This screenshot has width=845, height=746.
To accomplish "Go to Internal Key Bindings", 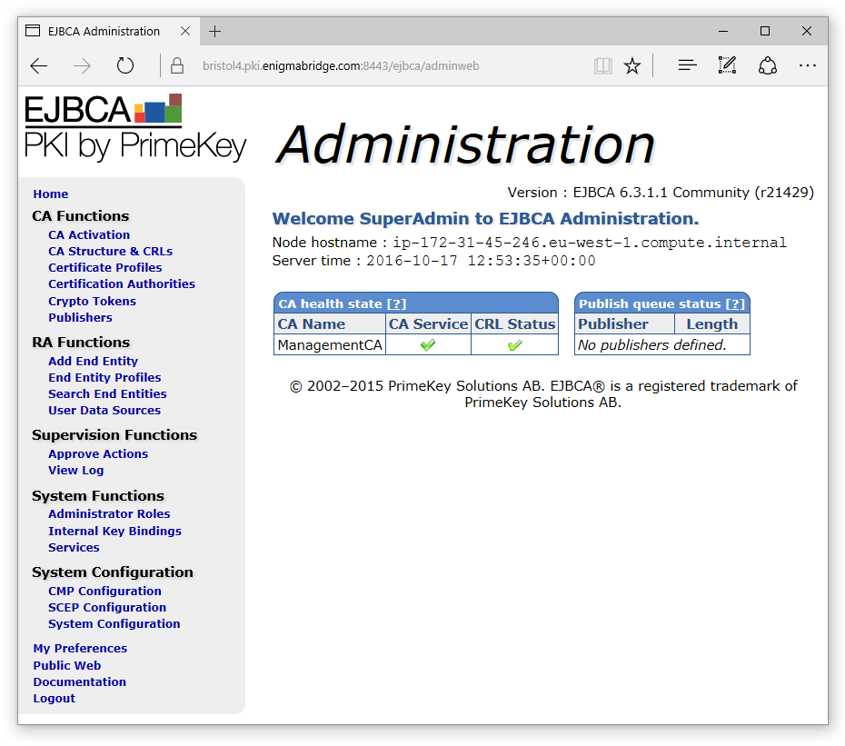I will click(x=114, y=531).
